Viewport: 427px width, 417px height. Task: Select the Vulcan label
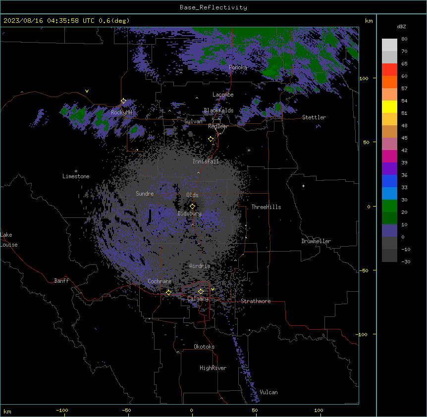(x=268, y=392)
